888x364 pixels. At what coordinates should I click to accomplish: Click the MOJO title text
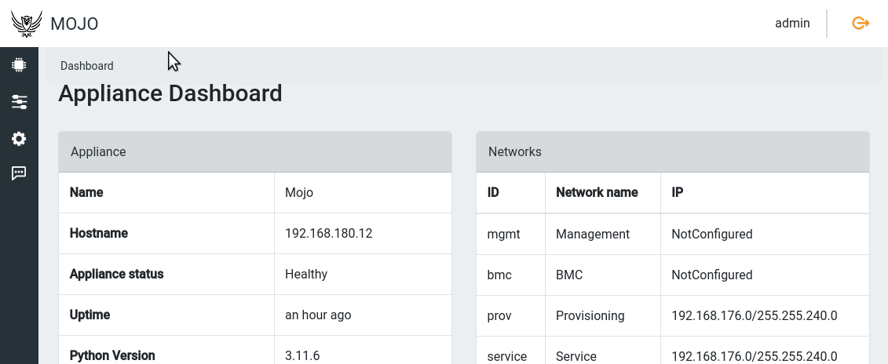[x=75, y=24]
